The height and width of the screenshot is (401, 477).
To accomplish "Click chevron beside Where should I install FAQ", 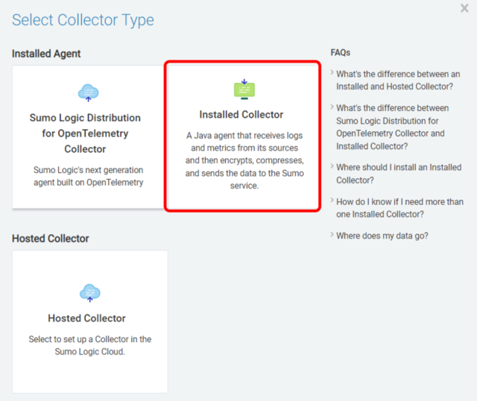I will tap(332, 166).
